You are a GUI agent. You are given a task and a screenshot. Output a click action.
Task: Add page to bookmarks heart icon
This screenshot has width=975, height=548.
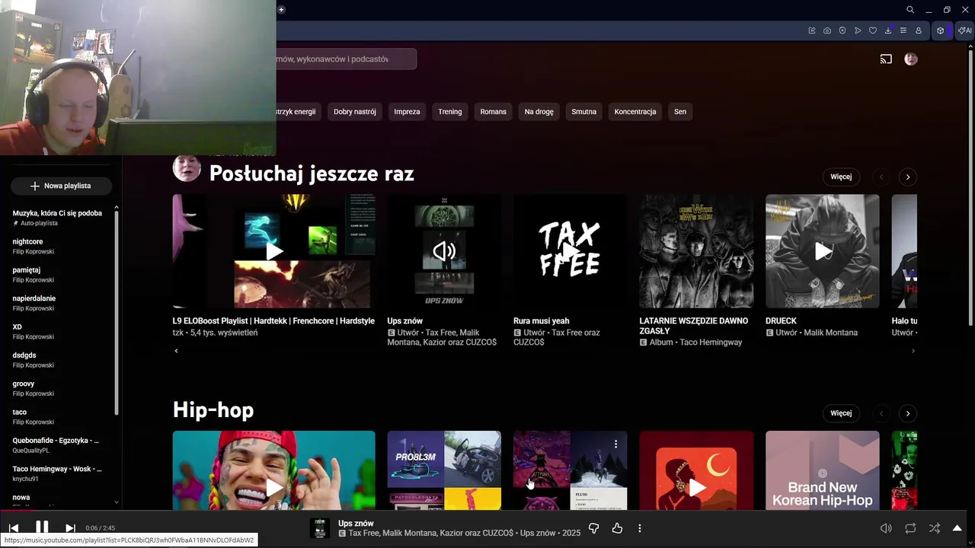pos(873,30)
